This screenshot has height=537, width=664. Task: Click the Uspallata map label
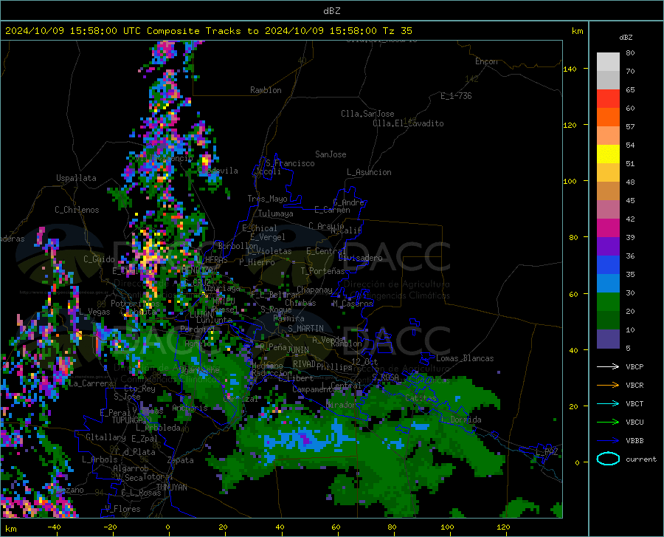[x=76, y=178]
